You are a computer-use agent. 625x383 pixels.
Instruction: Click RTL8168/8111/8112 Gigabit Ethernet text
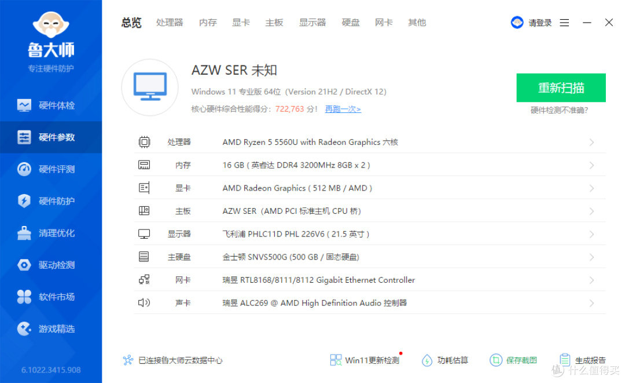pos(318,280)
